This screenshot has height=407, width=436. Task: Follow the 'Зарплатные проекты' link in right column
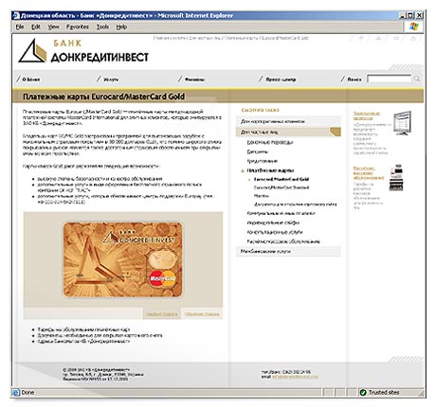pos(367,115)
